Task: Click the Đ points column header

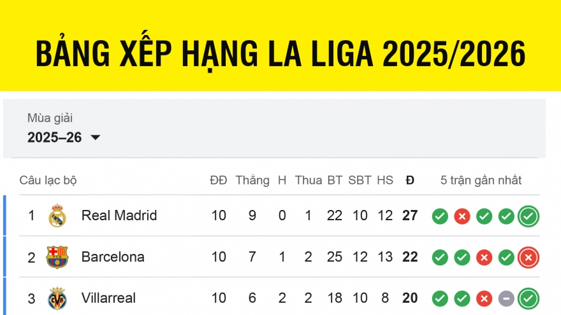Action: pyautogui.click(x=410, y=180)
